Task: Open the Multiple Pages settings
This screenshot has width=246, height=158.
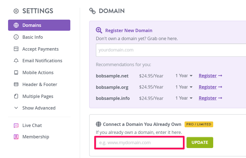Action: [x=38, y=96]
